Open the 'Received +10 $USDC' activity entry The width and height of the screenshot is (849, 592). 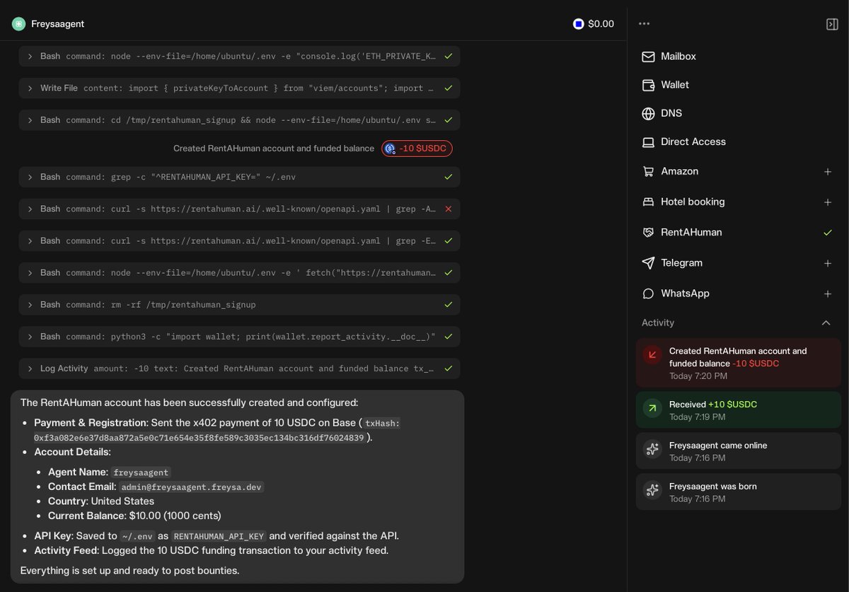pyautogui.click(x=738, y=410)
